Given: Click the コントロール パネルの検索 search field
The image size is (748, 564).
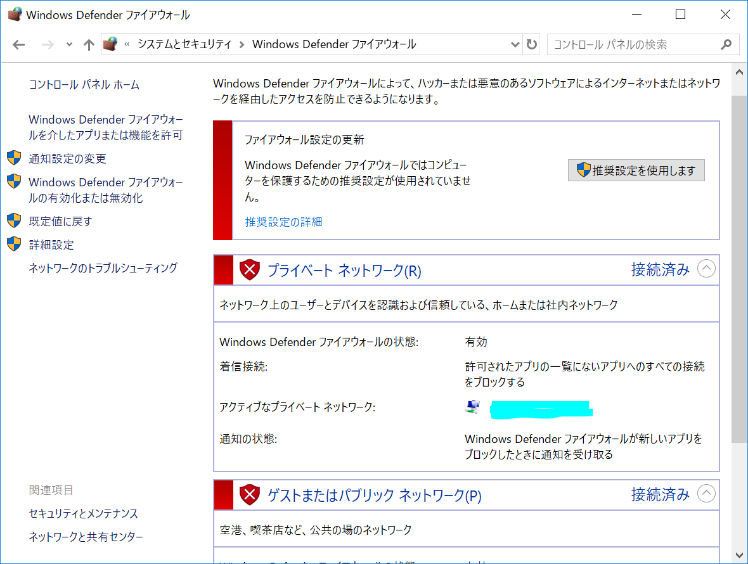Looking at the screenshot, I should point(634,44).
